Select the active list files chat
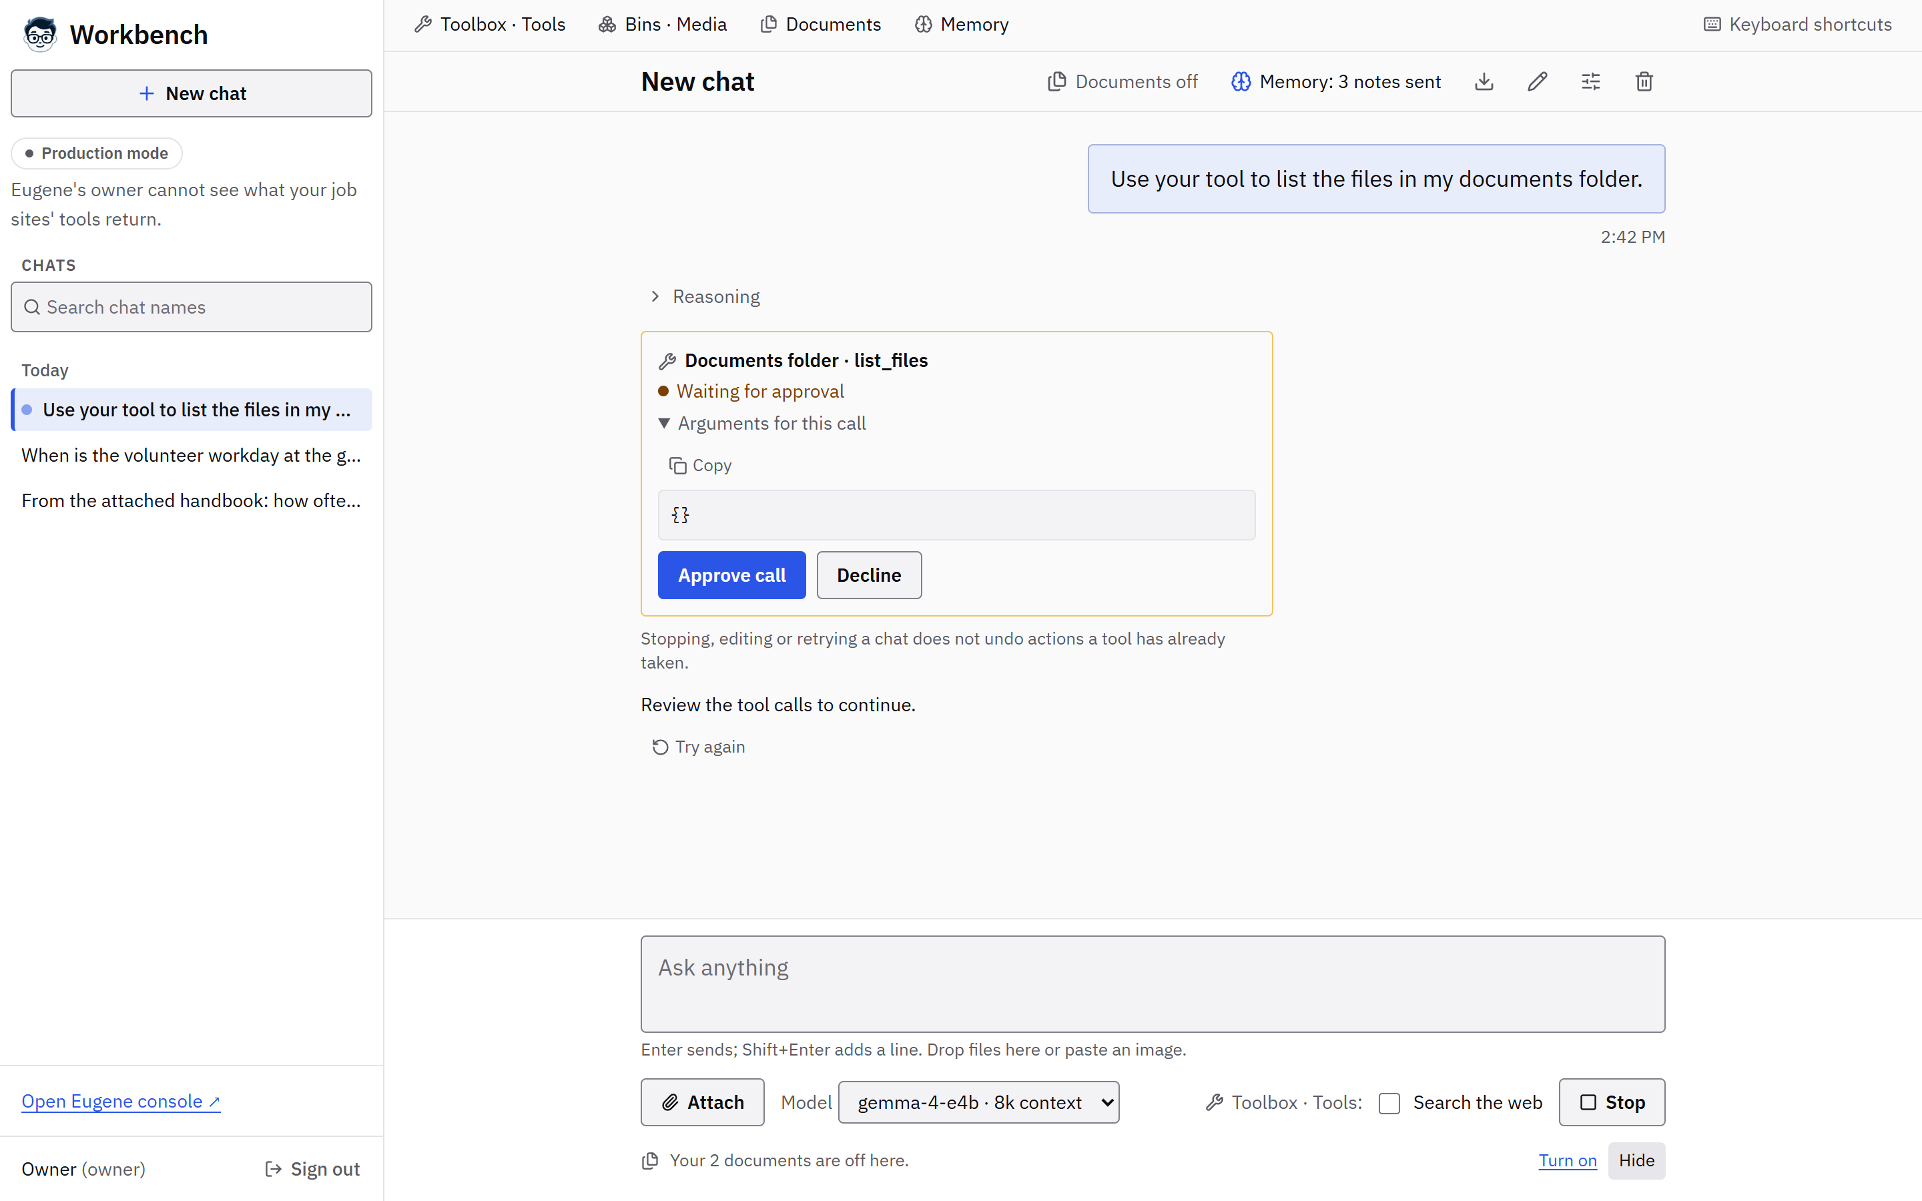1922x1201 pixels. (x=192, y=410)
